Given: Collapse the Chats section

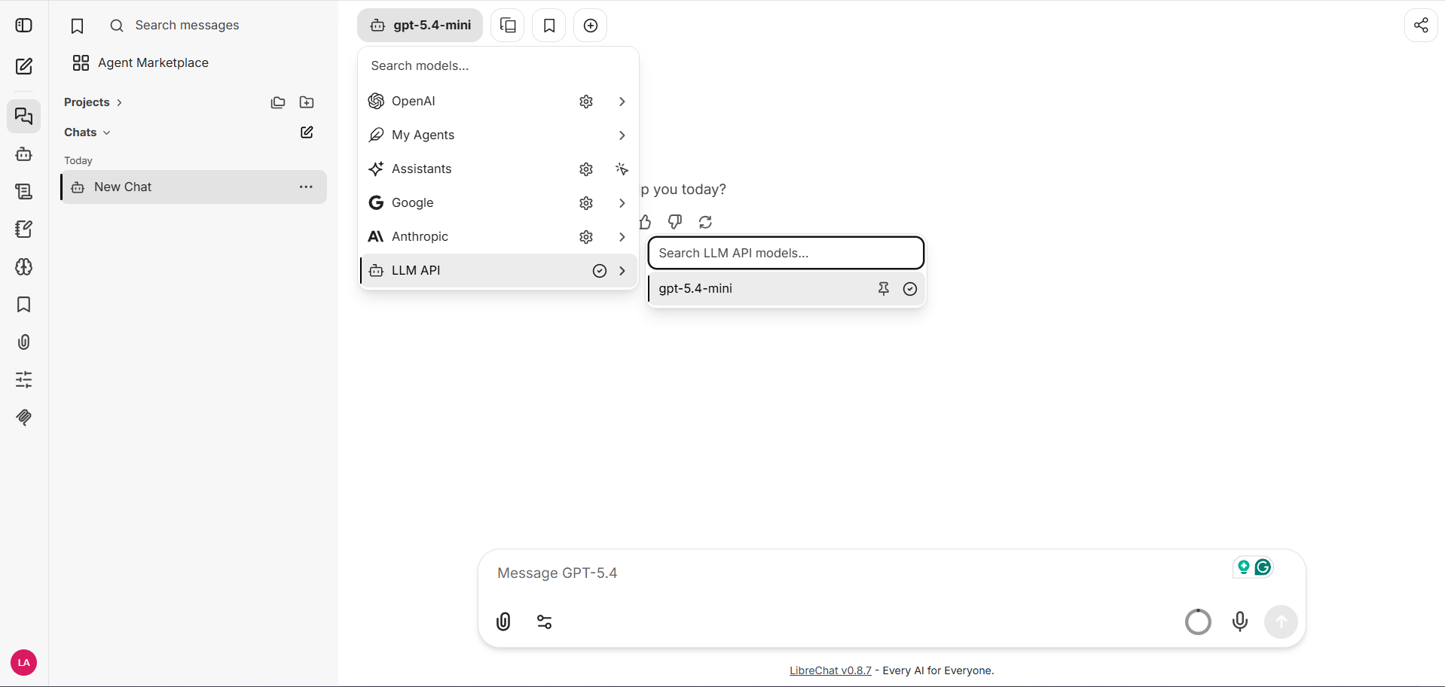Looking at the screenshot, I should pyautogui.click(x=87, y=132).
